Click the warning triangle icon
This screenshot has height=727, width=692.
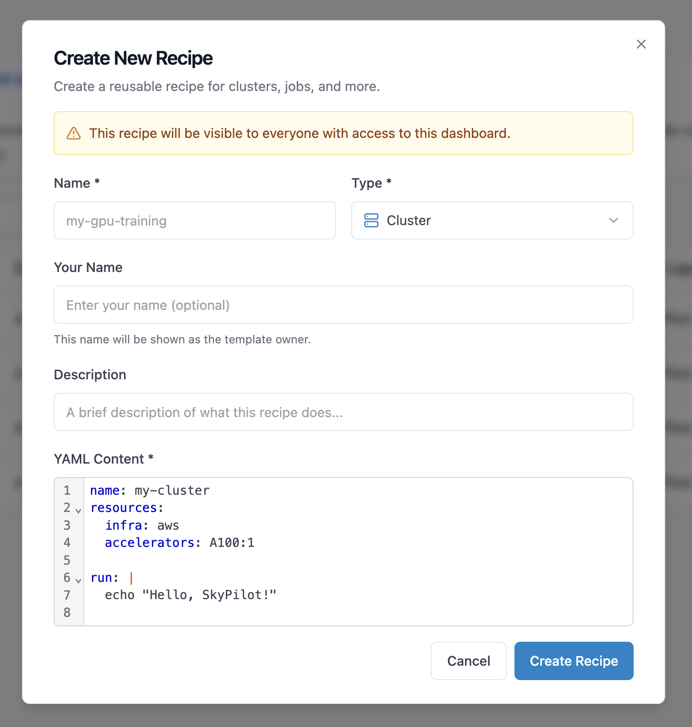73,133
